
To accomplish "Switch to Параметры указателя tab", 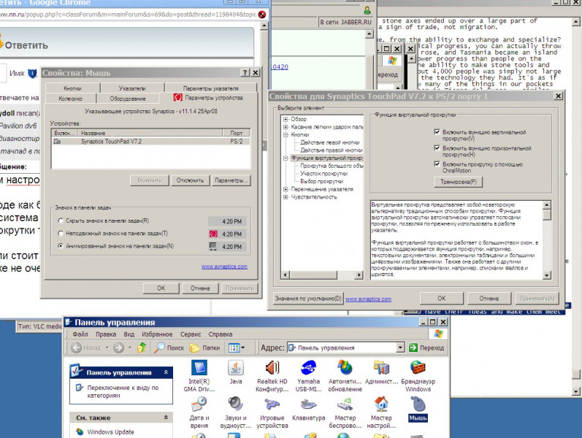I will click(x=210, y=88).
